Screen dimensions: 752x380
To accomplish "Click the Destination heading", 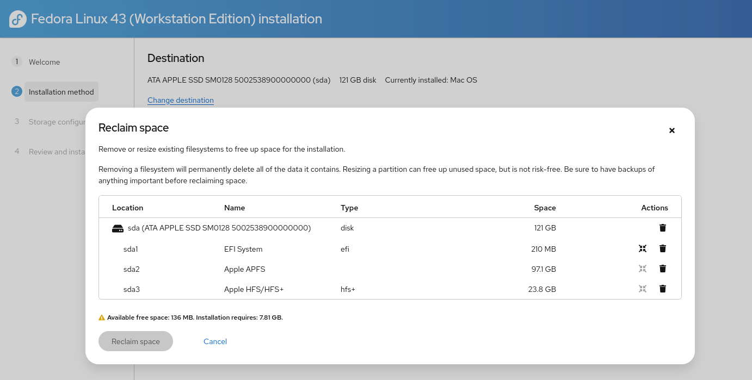I will 176,58.
